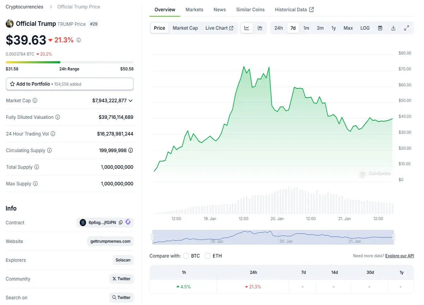Toggle the LOG scale option
The height and width of the screenshot is (305, 424).
365,28
